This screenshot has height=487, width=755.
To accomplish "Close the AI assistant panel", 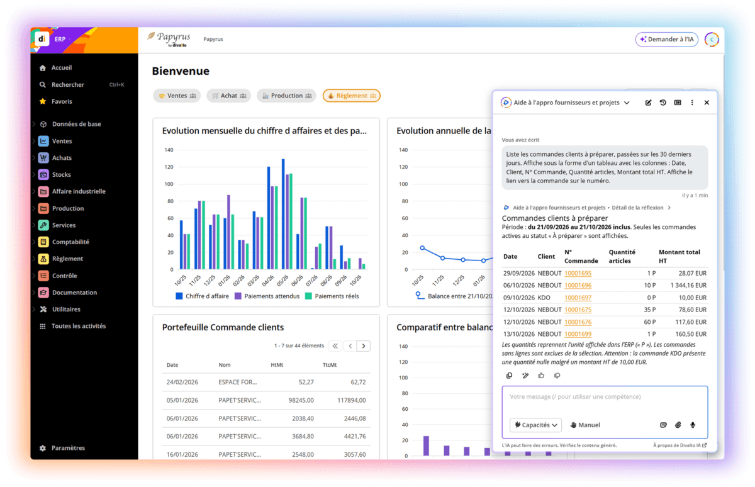I will [x=707, y=103].
